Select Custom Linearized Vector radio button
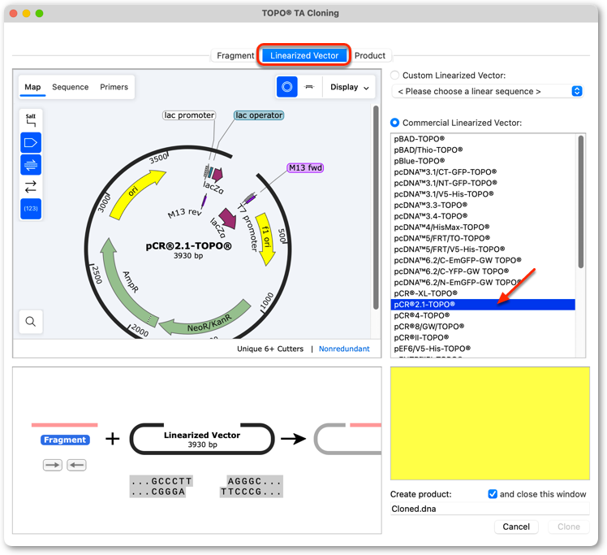 (x=394, y=76)
